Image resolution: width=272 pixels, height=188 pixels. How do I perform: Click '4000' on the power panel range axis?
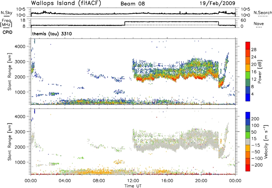[20, 46]
